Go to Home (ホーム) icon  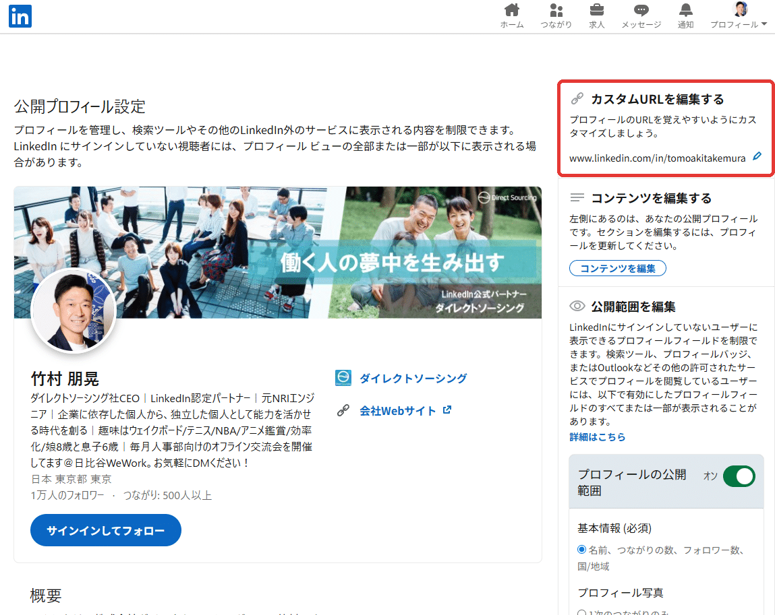(x=511, y=15)
